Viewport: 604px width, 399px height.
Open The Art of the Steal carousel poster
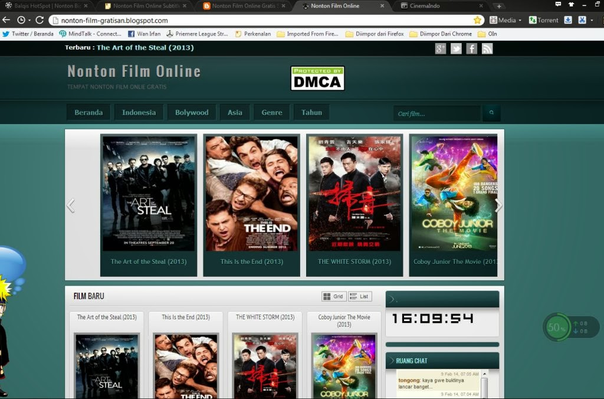tap(149, 193)
